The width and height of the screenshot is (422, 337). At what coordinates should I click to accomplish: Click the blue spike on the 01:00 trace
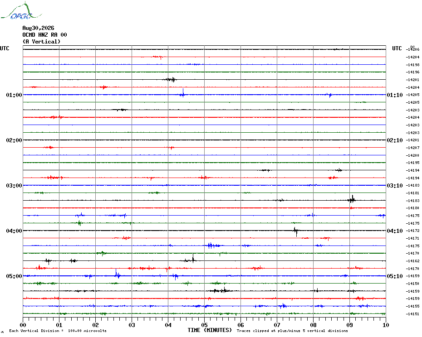pyautogui.click(x=183, y=93)
